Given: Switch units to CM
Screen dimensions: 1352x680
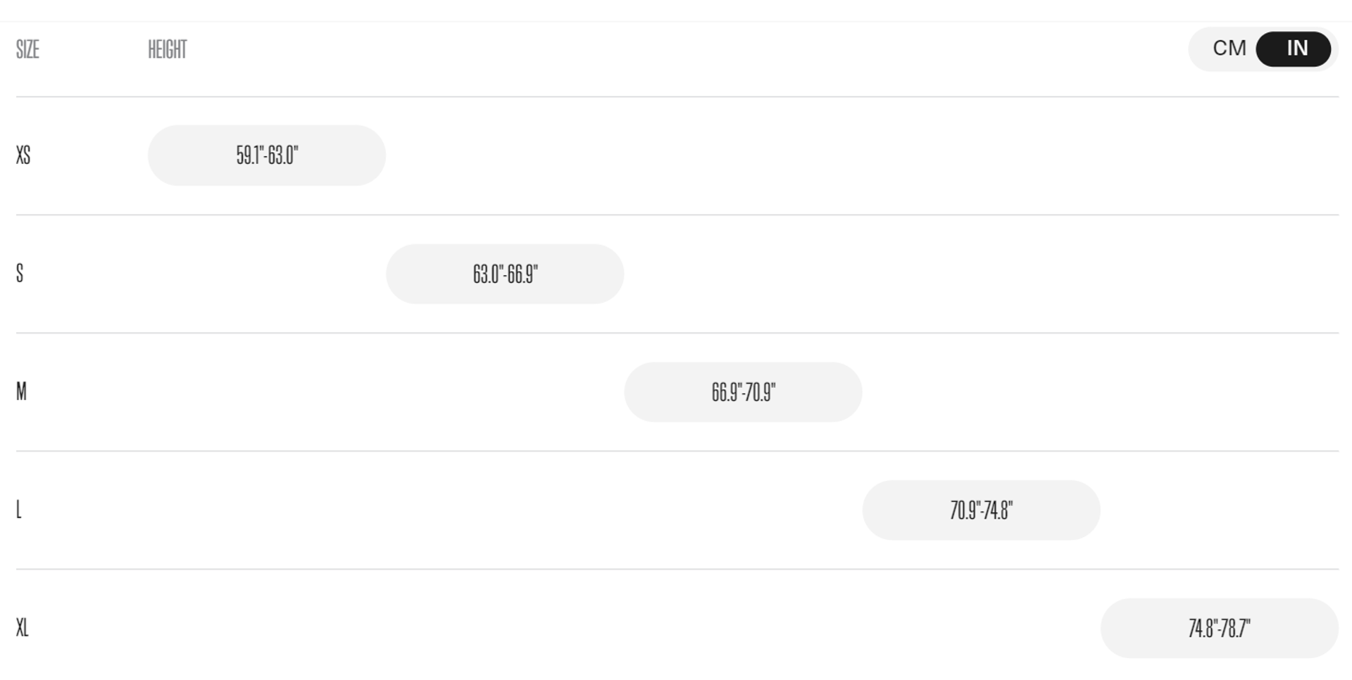Looking at the screenshot, I should point(1229,49).
